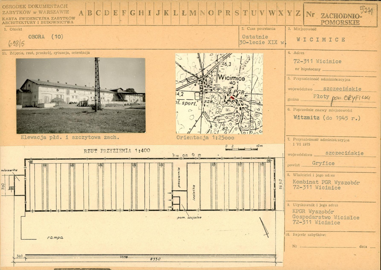The image size is (381, 270).
Task: Click the paszarnia room label on plan
Action: pos(179,177)
